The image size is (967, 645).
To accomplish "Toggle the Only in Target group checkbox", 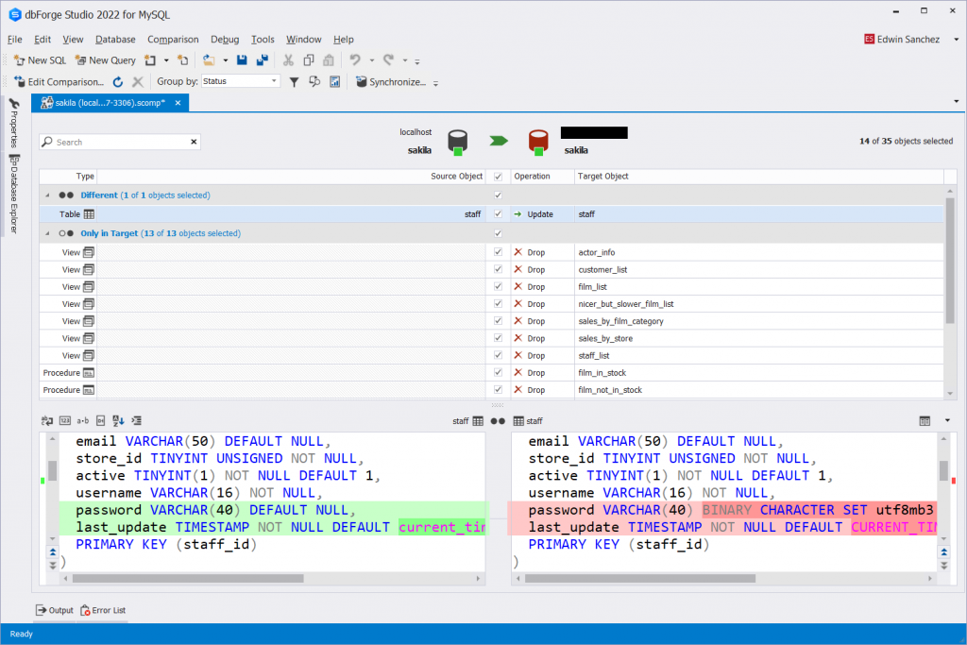I will click(x=499, y=233).
